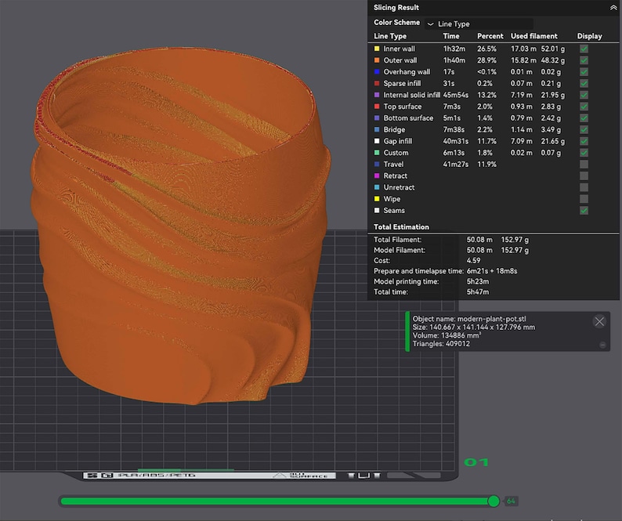This screenshot has width=622, height=521.
Task: Click the white Seams color swatch
Action: coord(377,210)
